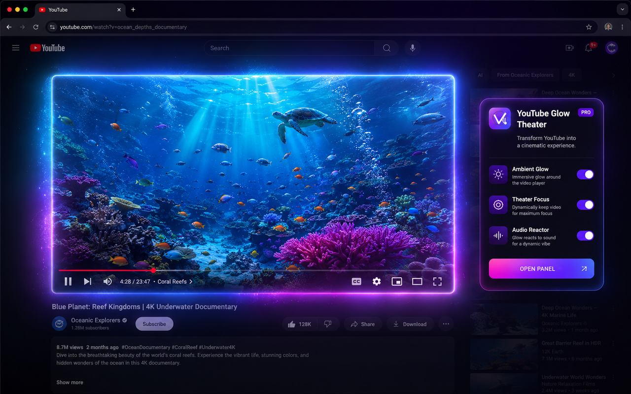631x394 pixels.
Task: Dislike the video
Action: (x=327, y=324)
